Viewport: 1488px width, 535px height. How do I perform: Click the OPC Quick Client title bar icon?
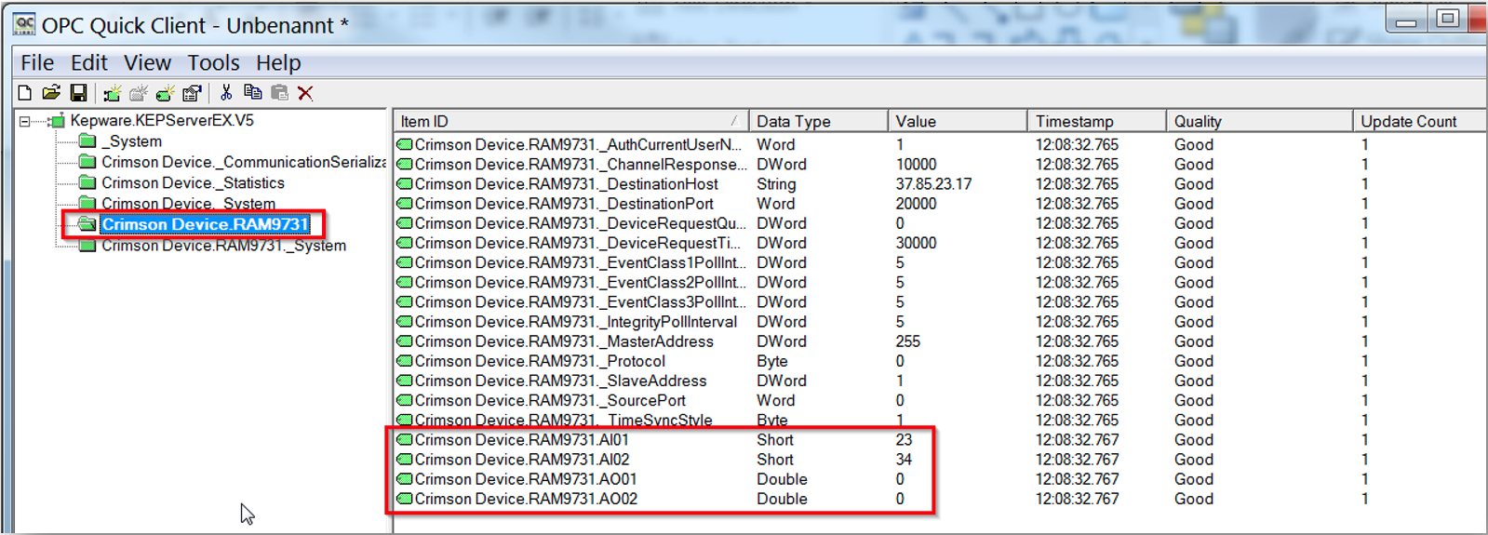point(25,25)
